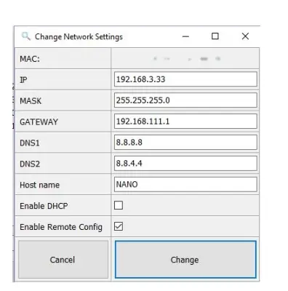
Task: Click the MAC: label
Action: 30,59
